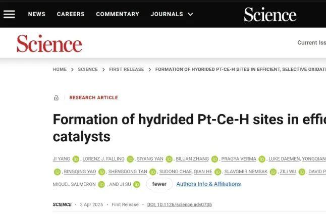This screenshot has width=326, height=214.
Task: Open the DOI 10.1126/science.adv0735 link
Action: 180,204
